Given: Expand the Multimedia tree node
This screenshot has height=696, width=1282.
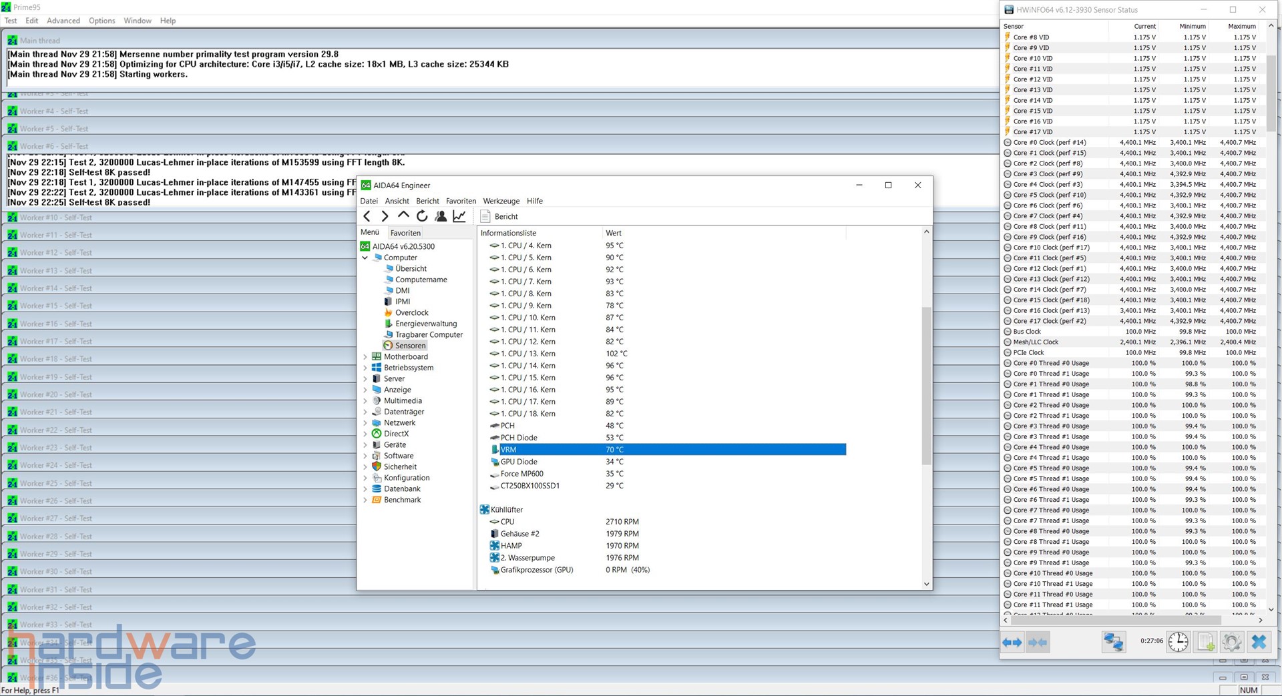Looking at the screenshot, I should pos(365,401).
